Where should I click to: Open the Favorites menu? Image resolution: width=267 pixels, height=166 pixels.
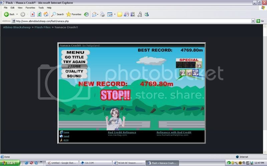click(30, 8)
